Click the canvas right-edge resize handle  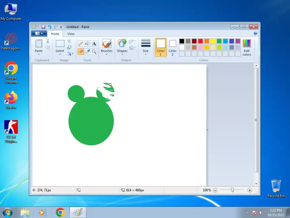point(207,130)
